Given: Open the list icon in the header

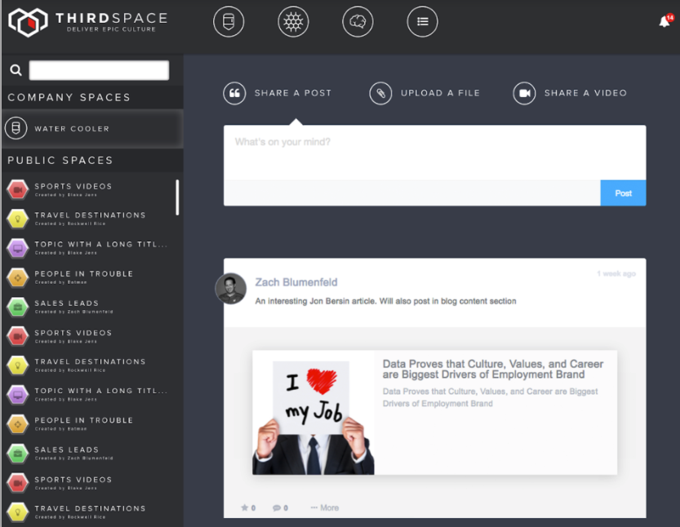Looking at the screenshot, I should coord(422,21).
